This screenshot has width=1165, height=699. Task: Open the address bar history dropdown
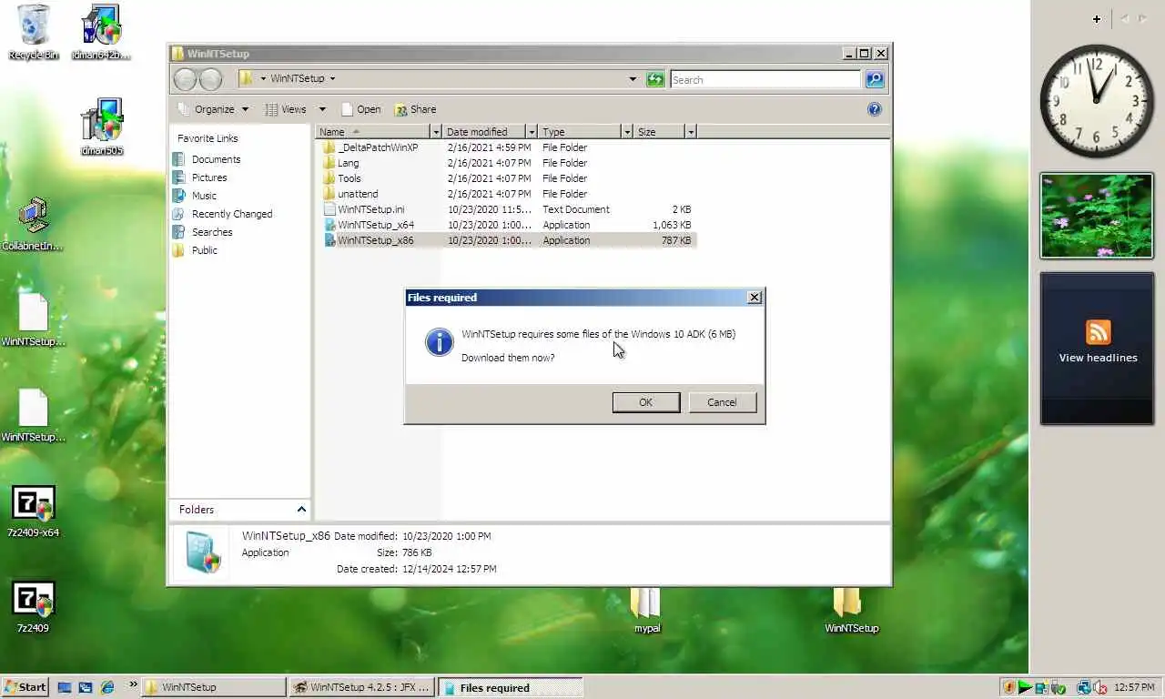pyautogui.click(x=633, y=79)
